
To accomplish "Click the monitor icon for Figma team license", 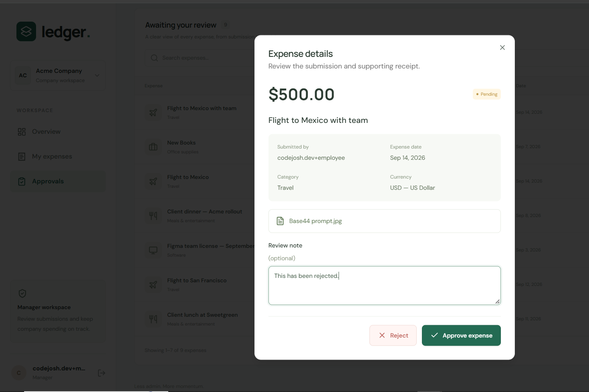I will click(x=153, y=250).
